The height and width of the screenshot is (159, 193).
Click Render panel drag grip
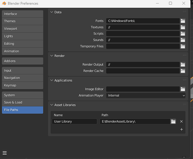(184, 56)
